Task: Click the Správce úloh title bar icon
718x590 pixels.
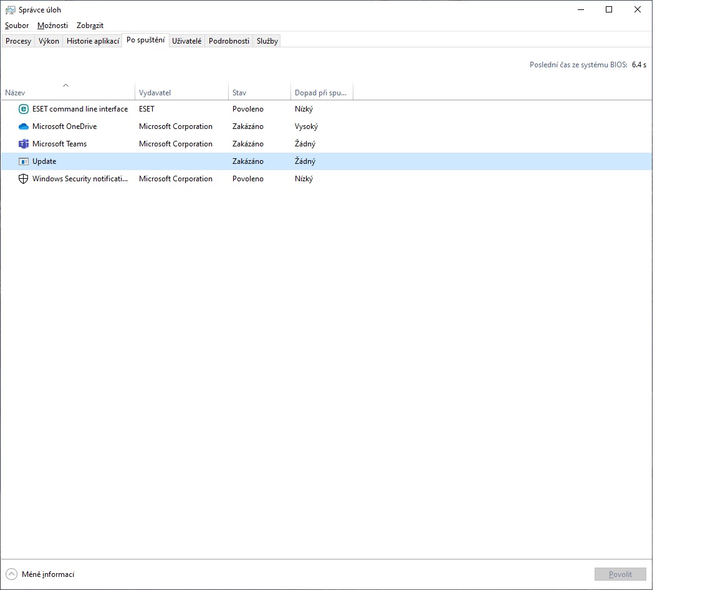Action: (x=10, y=9)
